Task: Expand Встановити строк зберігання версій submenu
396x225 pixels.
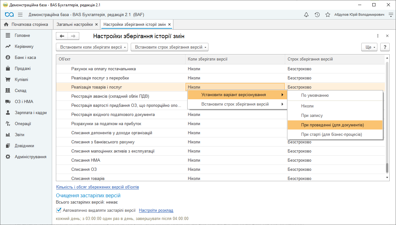Action: tap(237, 104)
